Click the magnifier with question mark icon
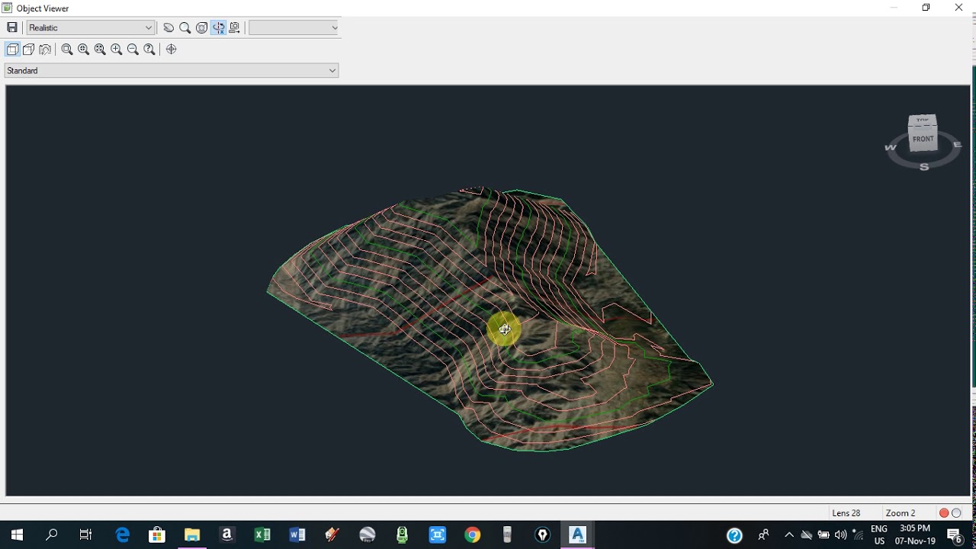Image resolution: width=976 pixels, height=549 pixels. click(149, 50)
